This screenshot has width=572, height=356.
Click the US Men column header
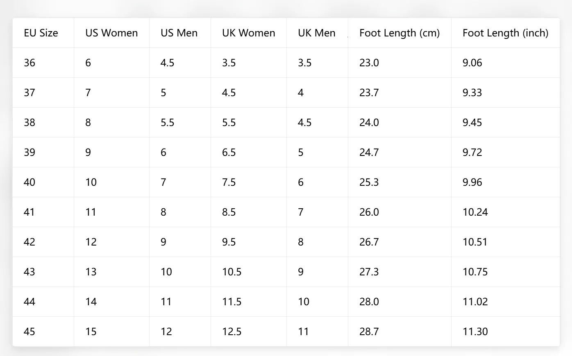[x=180, y=33]
